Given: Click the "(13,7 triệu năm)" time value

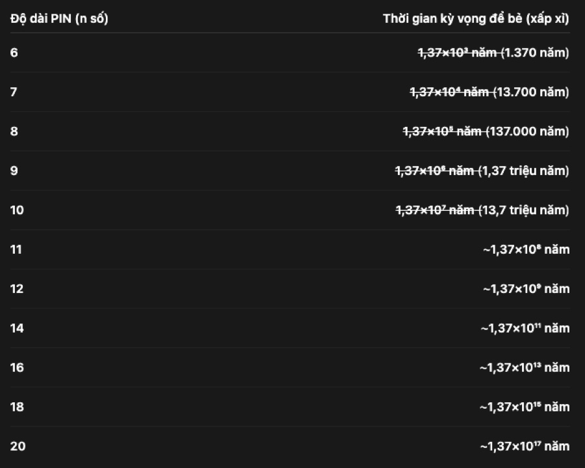Looking at the screenshot, I should click(x=524, y=210).
